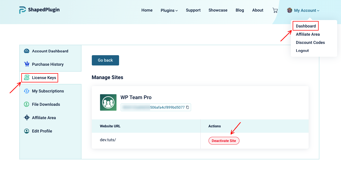
Task: Click the Affiliate Area dollar icon
Action: click(x=27, y=118)
